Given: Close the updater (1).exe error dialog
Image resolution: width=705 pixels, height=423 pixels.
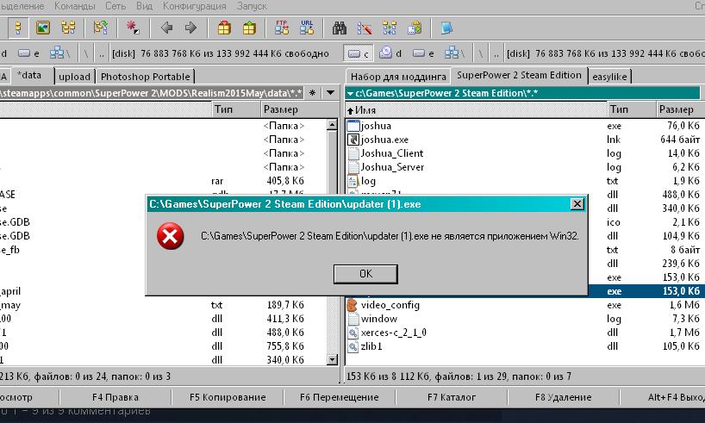Looking at the screenshot, I should point(577,204).
